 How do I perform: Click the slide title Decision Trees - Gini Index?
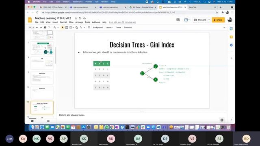pos(142,45)
